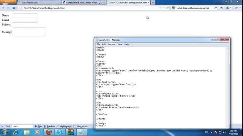Click the <form> line in Notepad
The height and width of the screenshot is (136, 243).
tap(100, 62)
